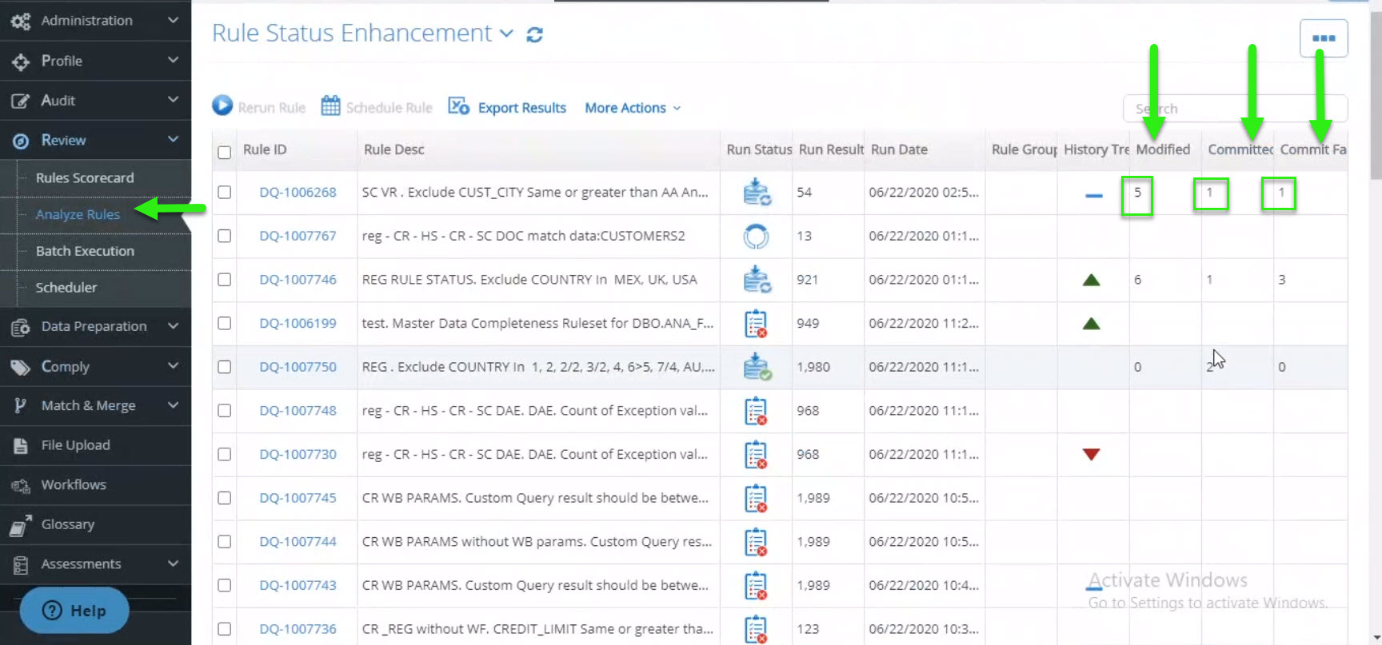This screenshot has width=1382, height=645.
Task: Open Scheduler in the sidebar
Action: [66, 288]
